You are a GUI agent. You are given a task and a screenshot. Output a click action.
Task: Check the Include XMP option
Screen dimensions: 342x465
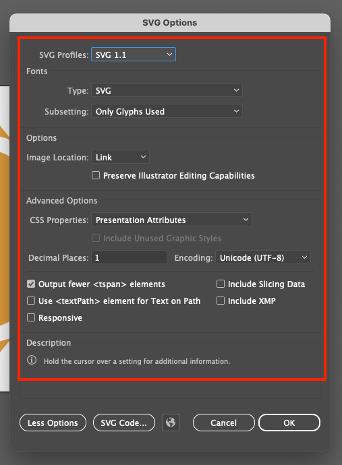click(x=221, y=301)
